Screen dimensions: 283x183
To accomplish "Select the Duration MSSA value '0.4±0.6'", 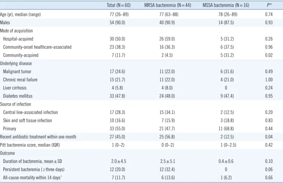I will [x=226, y=161].
